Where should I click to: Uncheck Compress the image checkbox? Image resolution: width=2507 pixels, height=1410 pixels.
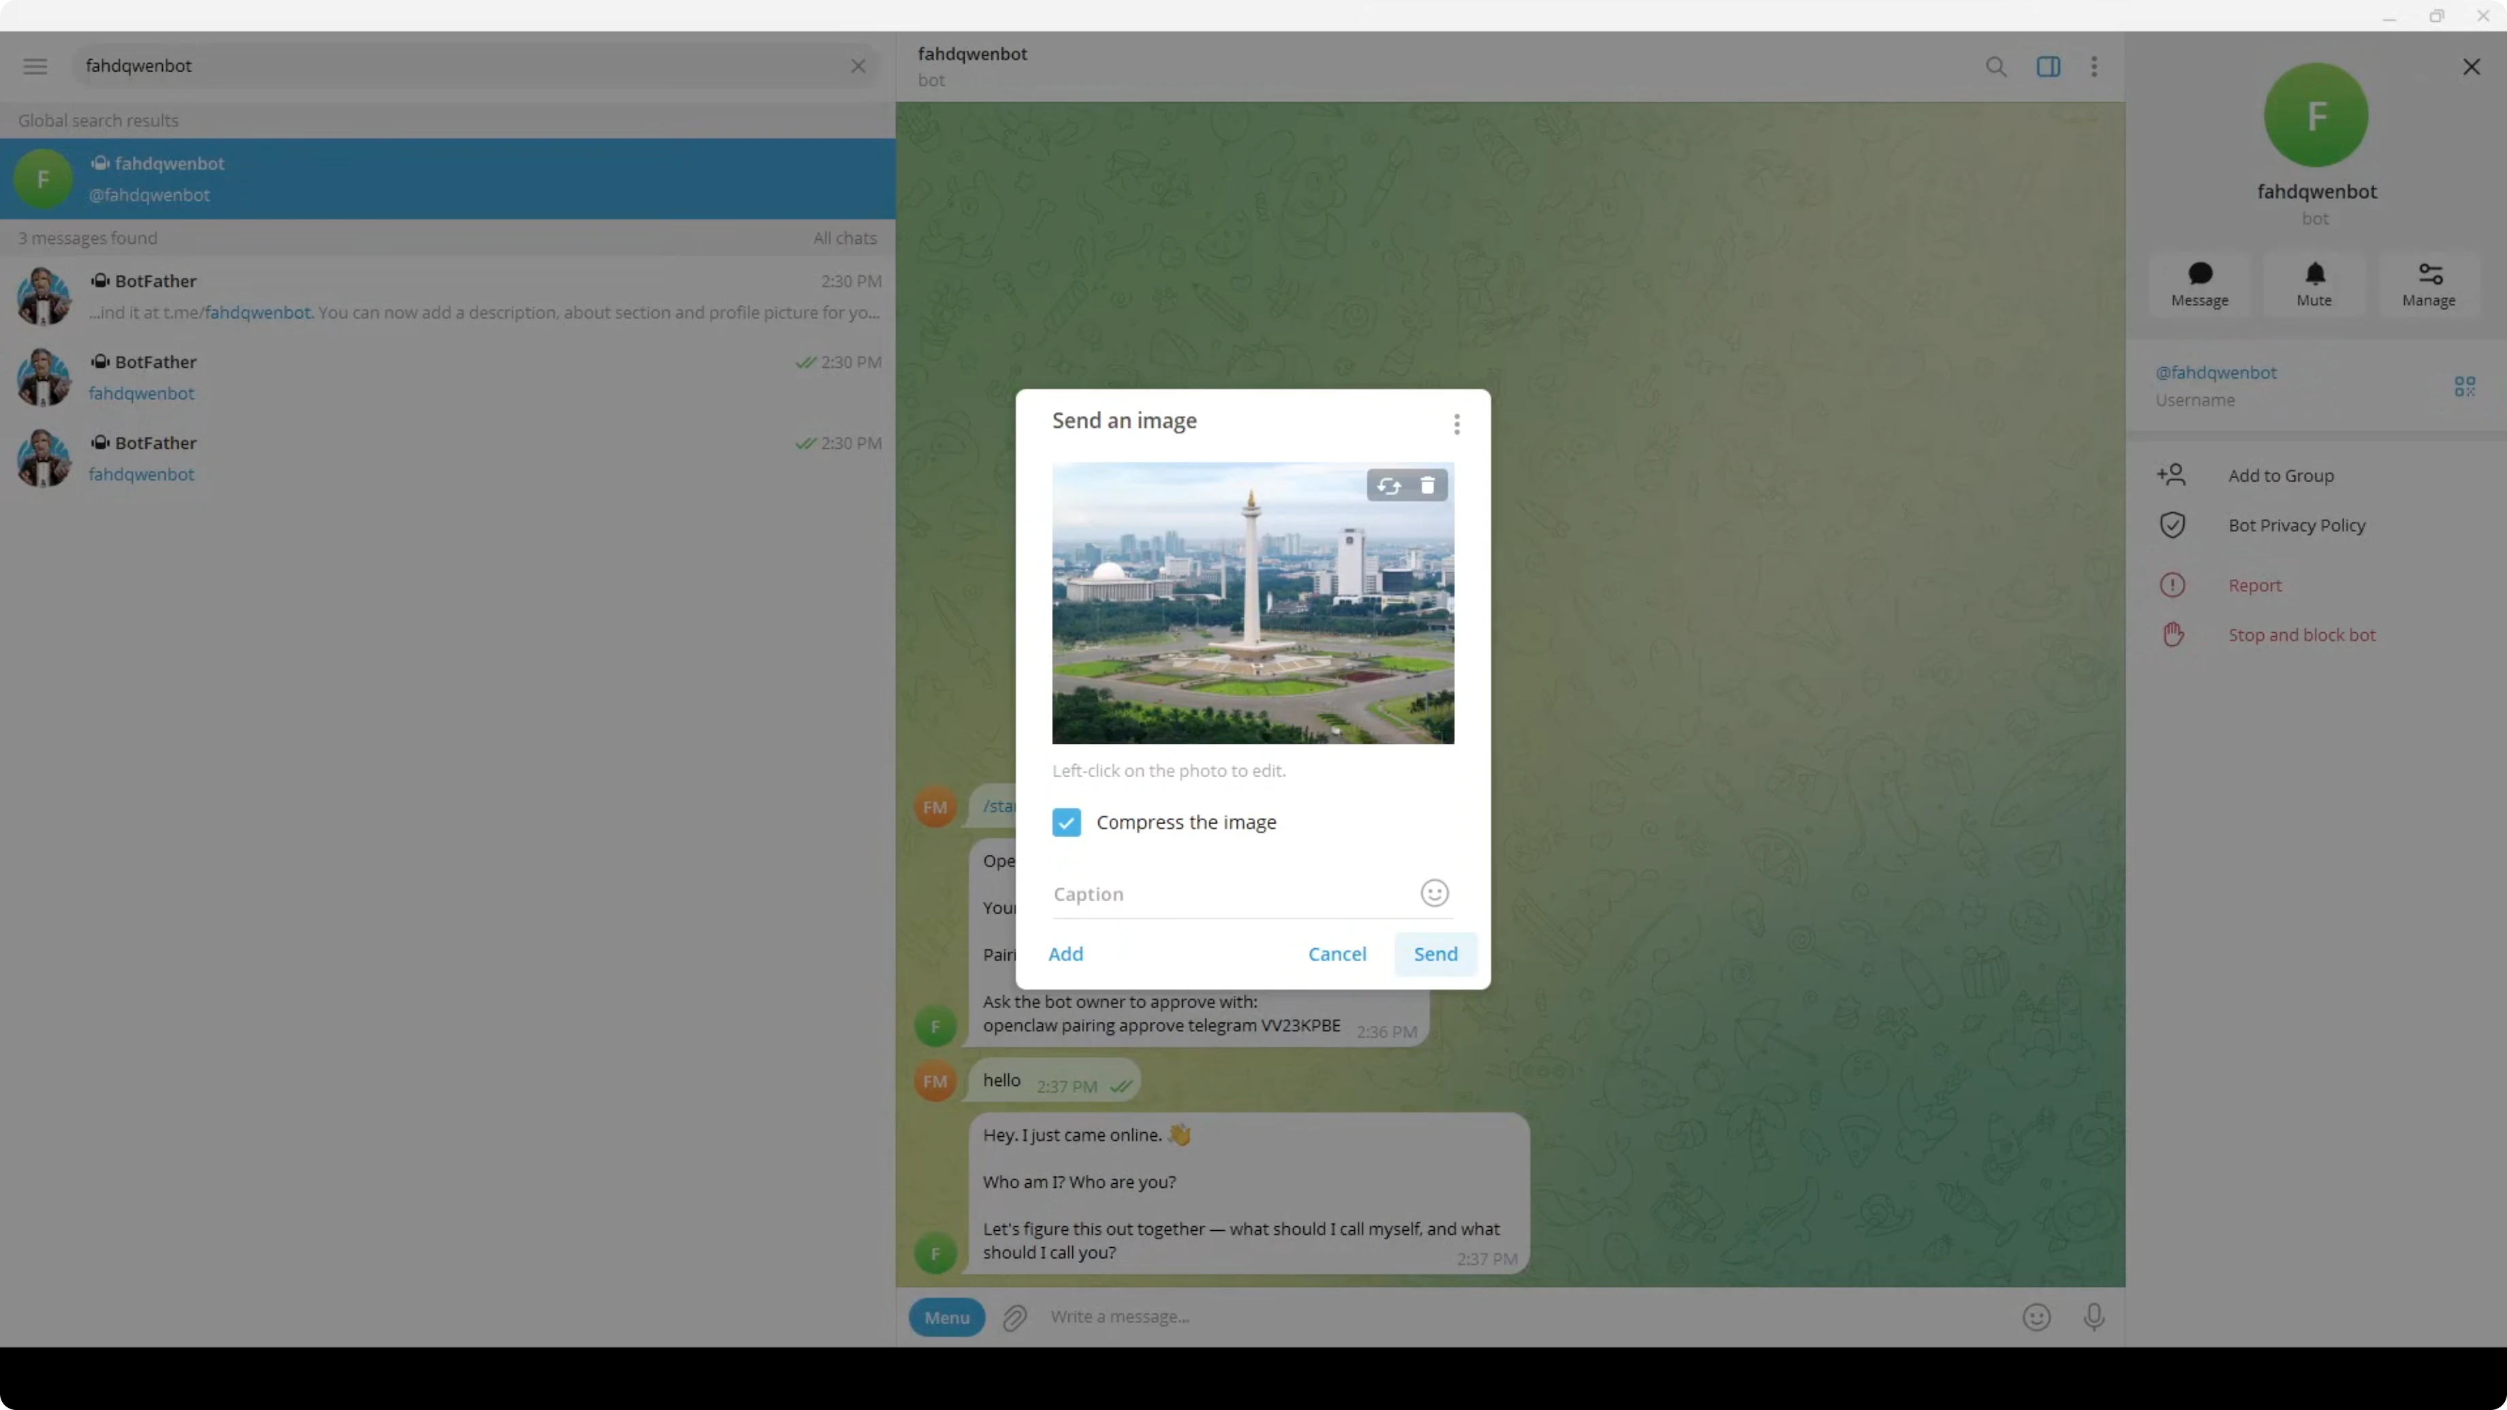[x=1065, y=822]
